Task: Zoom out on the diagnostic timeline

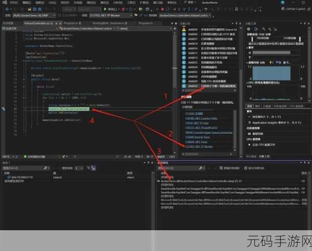Action: 269,29
